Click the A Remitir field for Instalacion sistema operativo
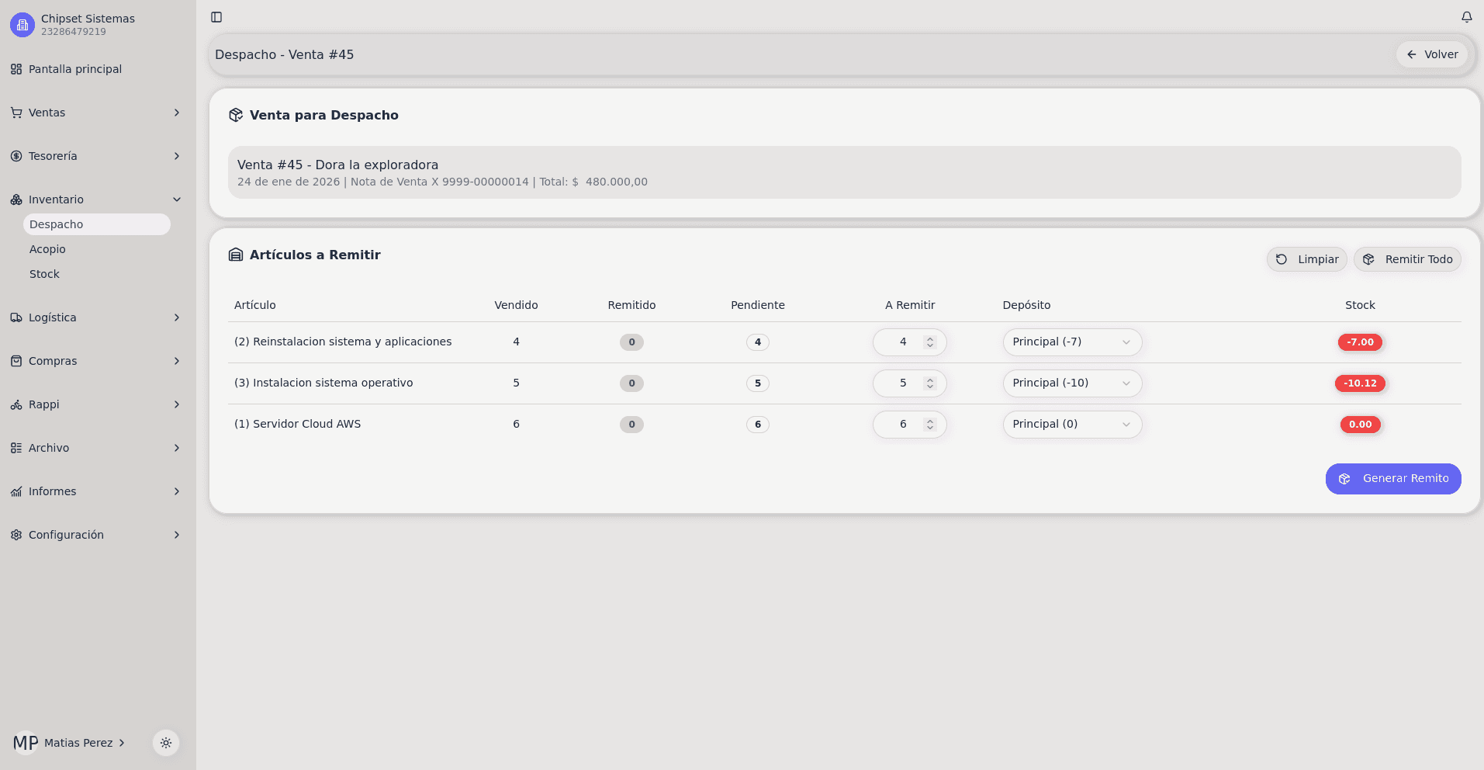 point(902,383)
